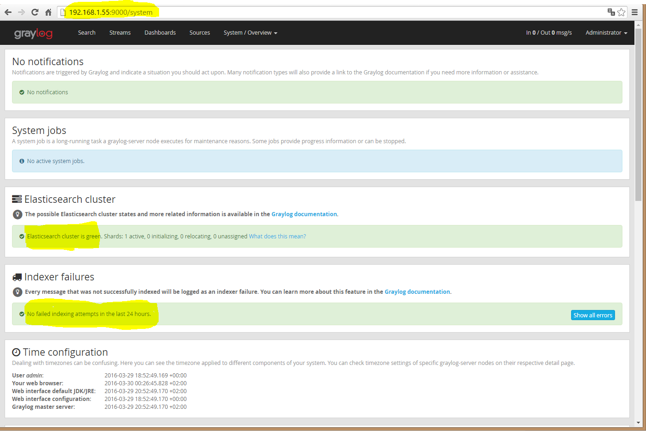Click the Graylog logo
This screenshot has height=431, width=646.
(33, 33)
